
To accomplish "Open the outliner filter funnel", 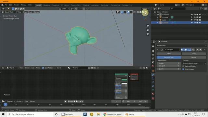I will (201, 9).
